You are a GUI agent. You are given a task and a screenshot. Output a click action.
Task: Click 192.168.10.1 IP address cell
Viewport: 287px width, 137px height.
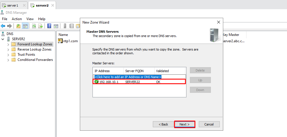[109, 82]
